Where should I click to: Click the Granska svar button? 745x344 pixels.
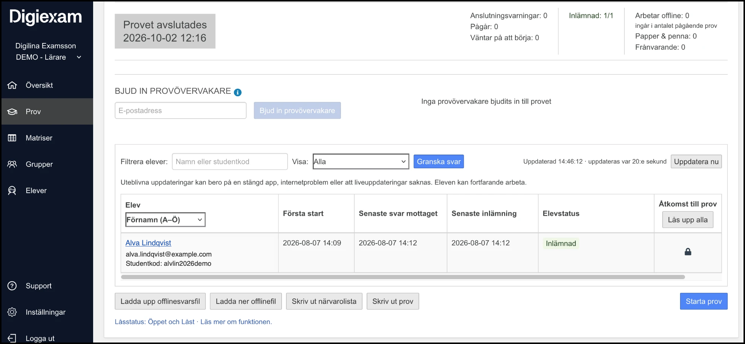439,162
